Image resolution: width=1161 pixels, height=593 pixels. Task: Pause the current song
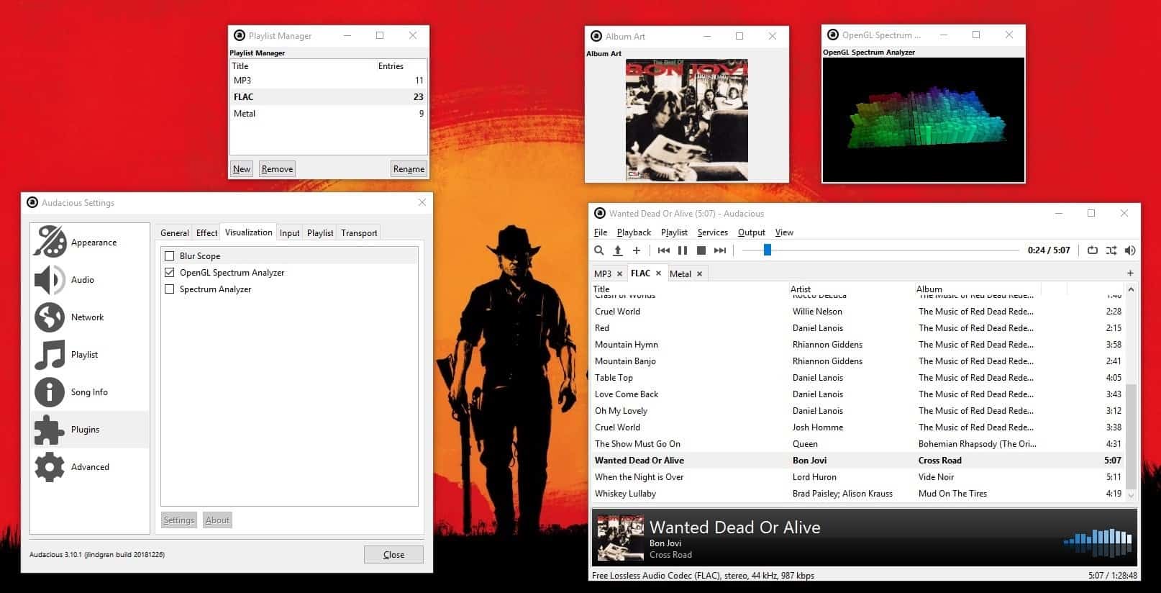[682, 250]
